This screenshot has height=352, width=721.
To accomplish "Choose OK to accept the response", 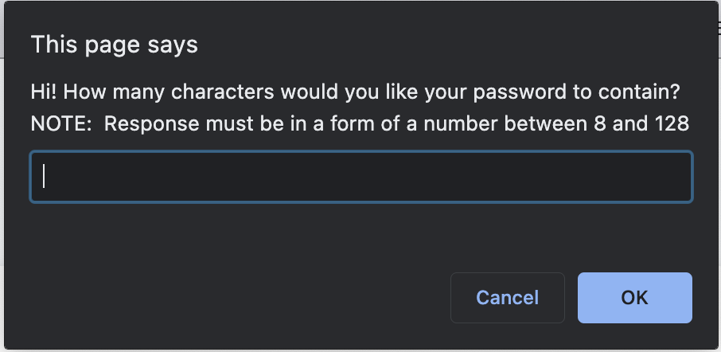I will pos(634,298).
